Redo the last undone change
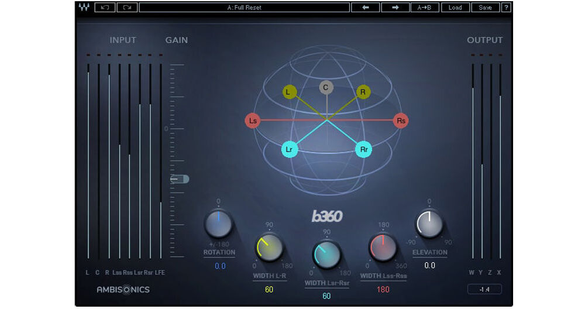Screen dimensions: 588x309 click(126, 8)
